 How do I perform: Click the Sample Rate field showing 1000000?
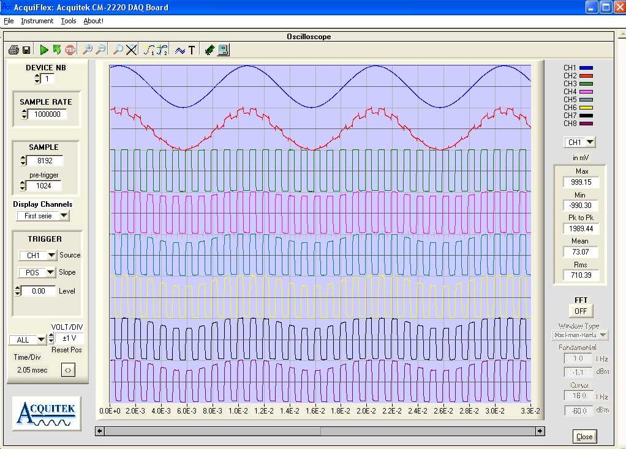click(47, 114)
